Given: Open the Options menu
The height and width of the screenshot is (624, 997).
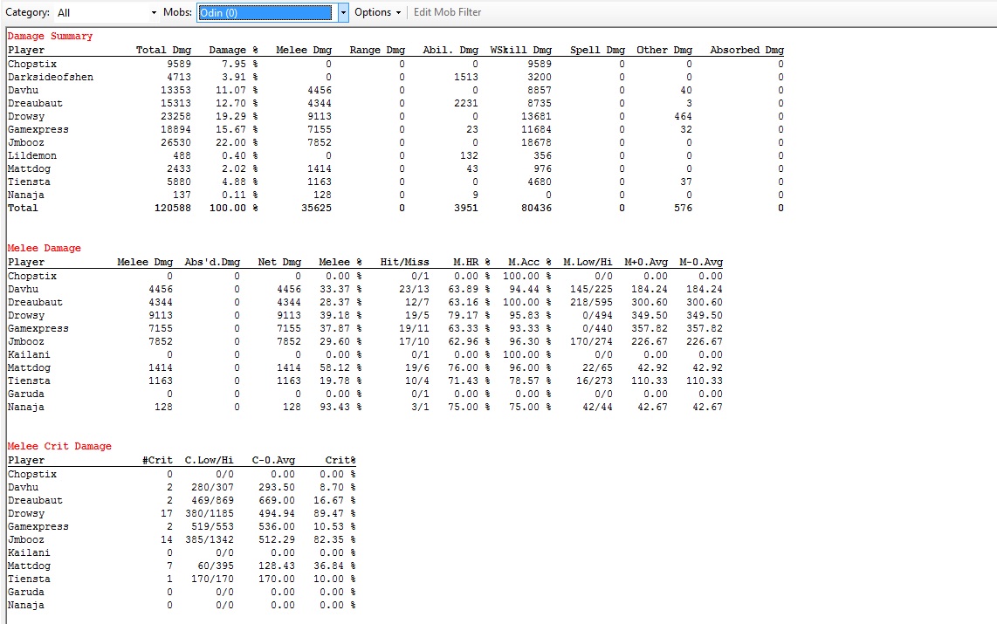Looking at the screenshot, I should (x=377, y=12).
